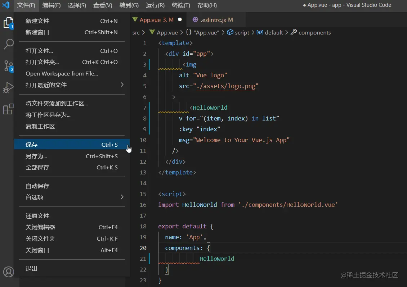Viewport: 407px width, 287px height.
Task: Click the script cube icon in breadcrumbs
Action: click(230, 32)
